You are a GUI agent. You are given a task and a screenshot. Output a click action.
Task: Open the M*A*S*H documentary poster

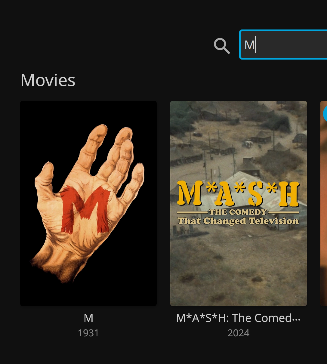click(239, 203)
